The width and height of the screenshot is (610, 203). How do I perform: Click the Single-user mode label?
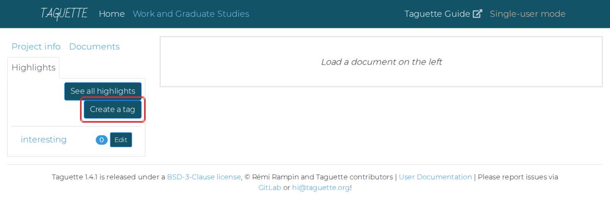(527, 14)
